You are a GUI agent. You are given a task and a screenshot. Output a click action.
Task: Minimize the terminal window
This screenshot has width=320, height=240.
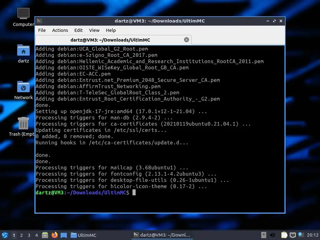(x=267, y=21)
